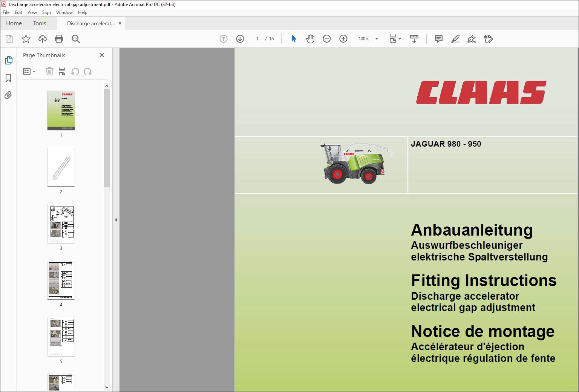Click thumbnails scrollbar up arrow
The height and width of the screenshot is (392, 579).
(x=107, y=86)
